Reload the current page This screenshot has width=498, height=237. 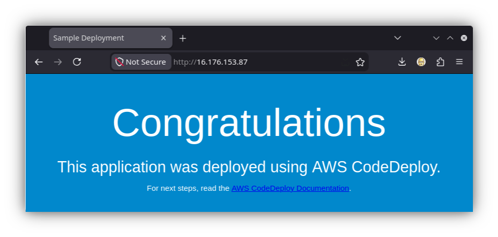(77, 62)
